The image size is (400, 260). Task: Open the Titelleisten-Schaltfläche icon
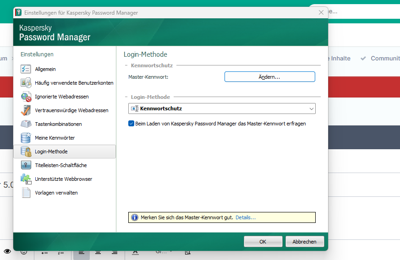26,165
